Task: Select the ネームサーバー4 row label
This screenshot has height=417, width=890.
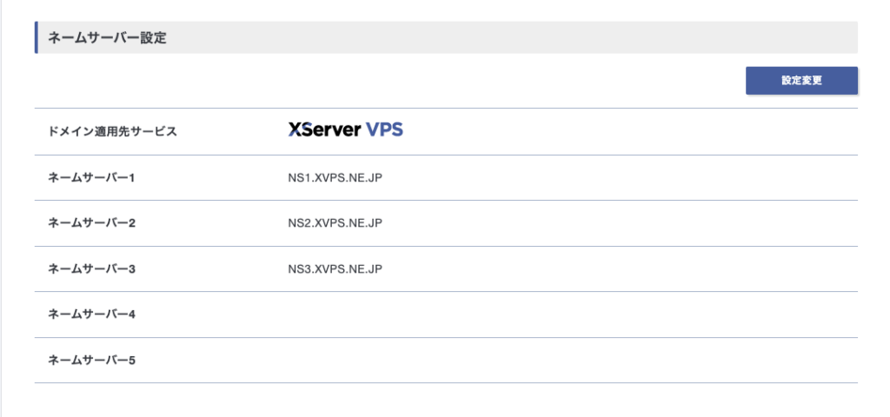Action: tap(92, 314)
